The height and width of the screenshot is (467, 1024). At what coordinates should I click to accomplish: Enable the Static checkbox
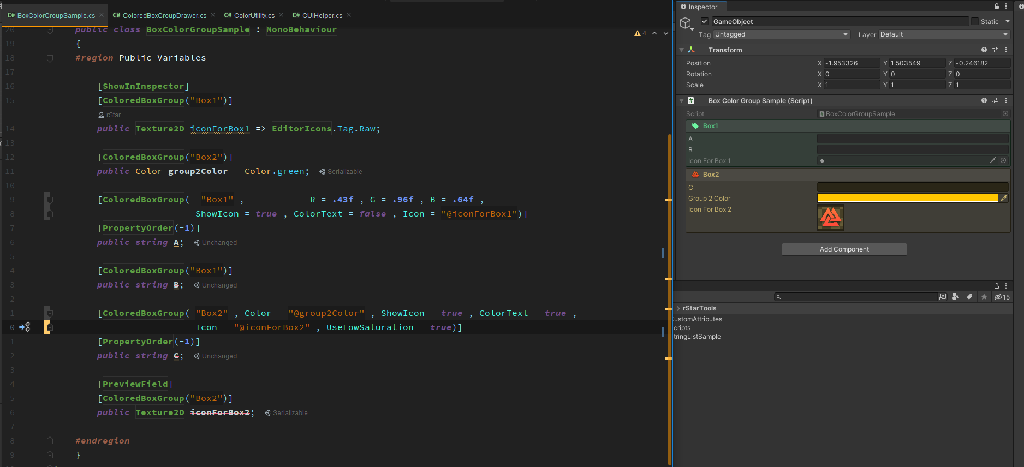tap(974, 22)
